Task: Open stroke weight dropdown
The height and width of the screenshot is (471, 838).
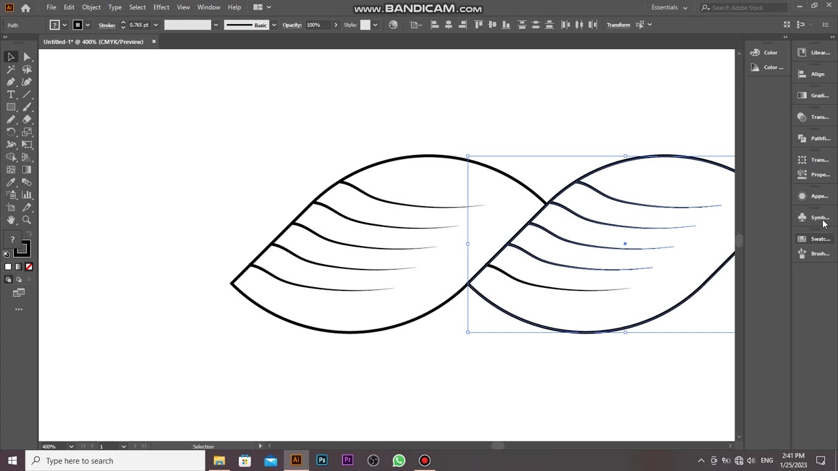Action: pyautogui.click(x=155, y=25)
